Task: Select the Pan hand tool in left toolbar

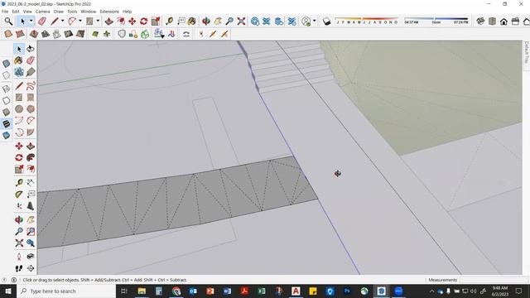Action: point(31,220)
